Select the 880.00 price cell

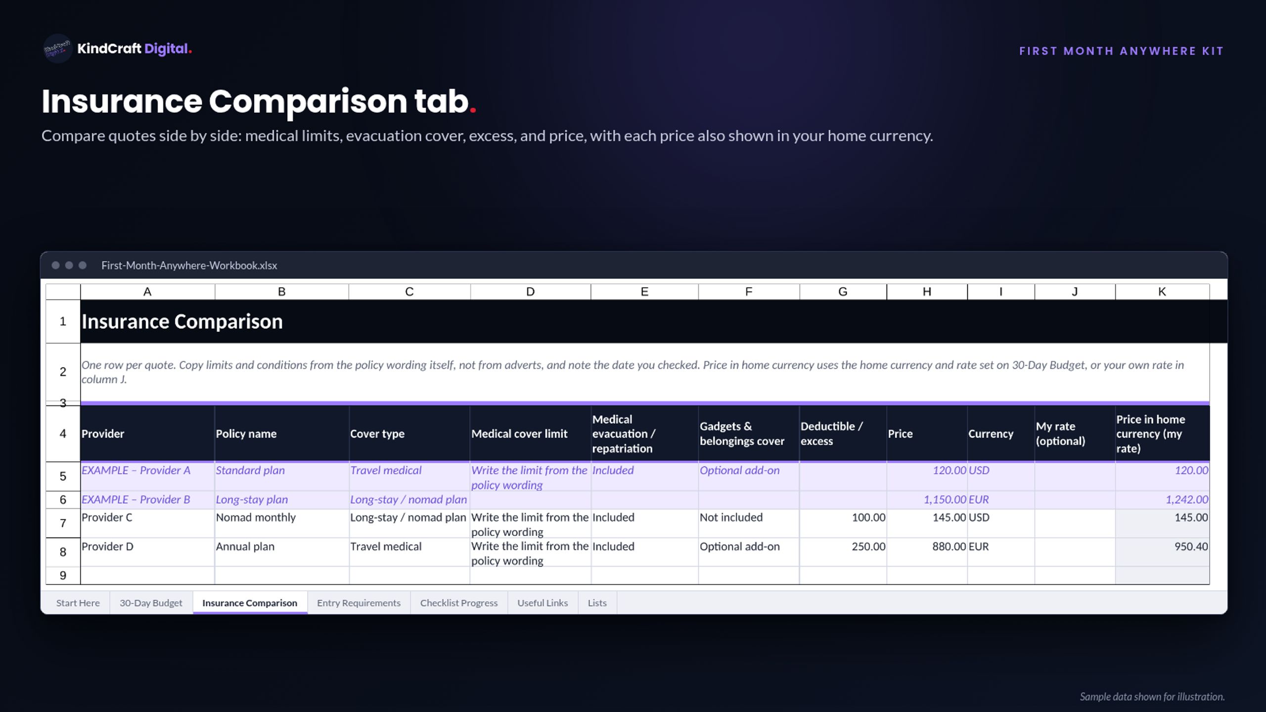click(927, 552)
